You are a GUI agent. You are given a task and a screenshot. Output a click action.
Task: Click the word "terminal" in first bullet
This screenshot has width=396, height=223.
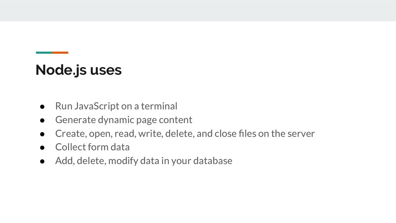[x=159, y=106]
